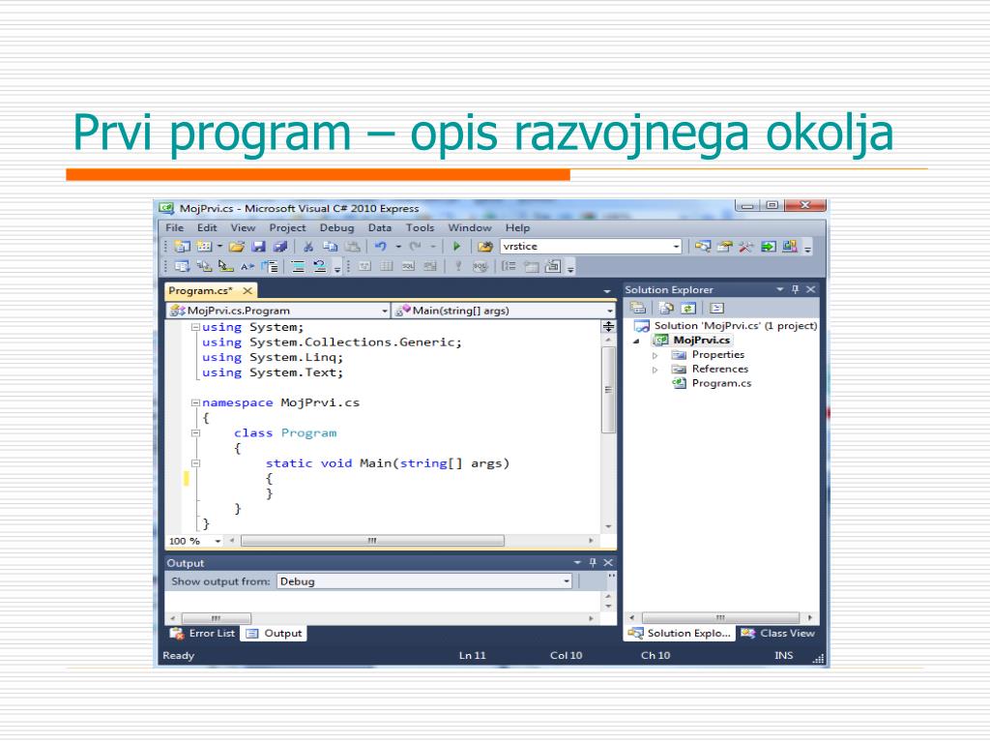Image resolution: width=990 pixels, height=743 pixels.
Task: Collapse the static void Main outlining block
Action: (x=195, y=463)
